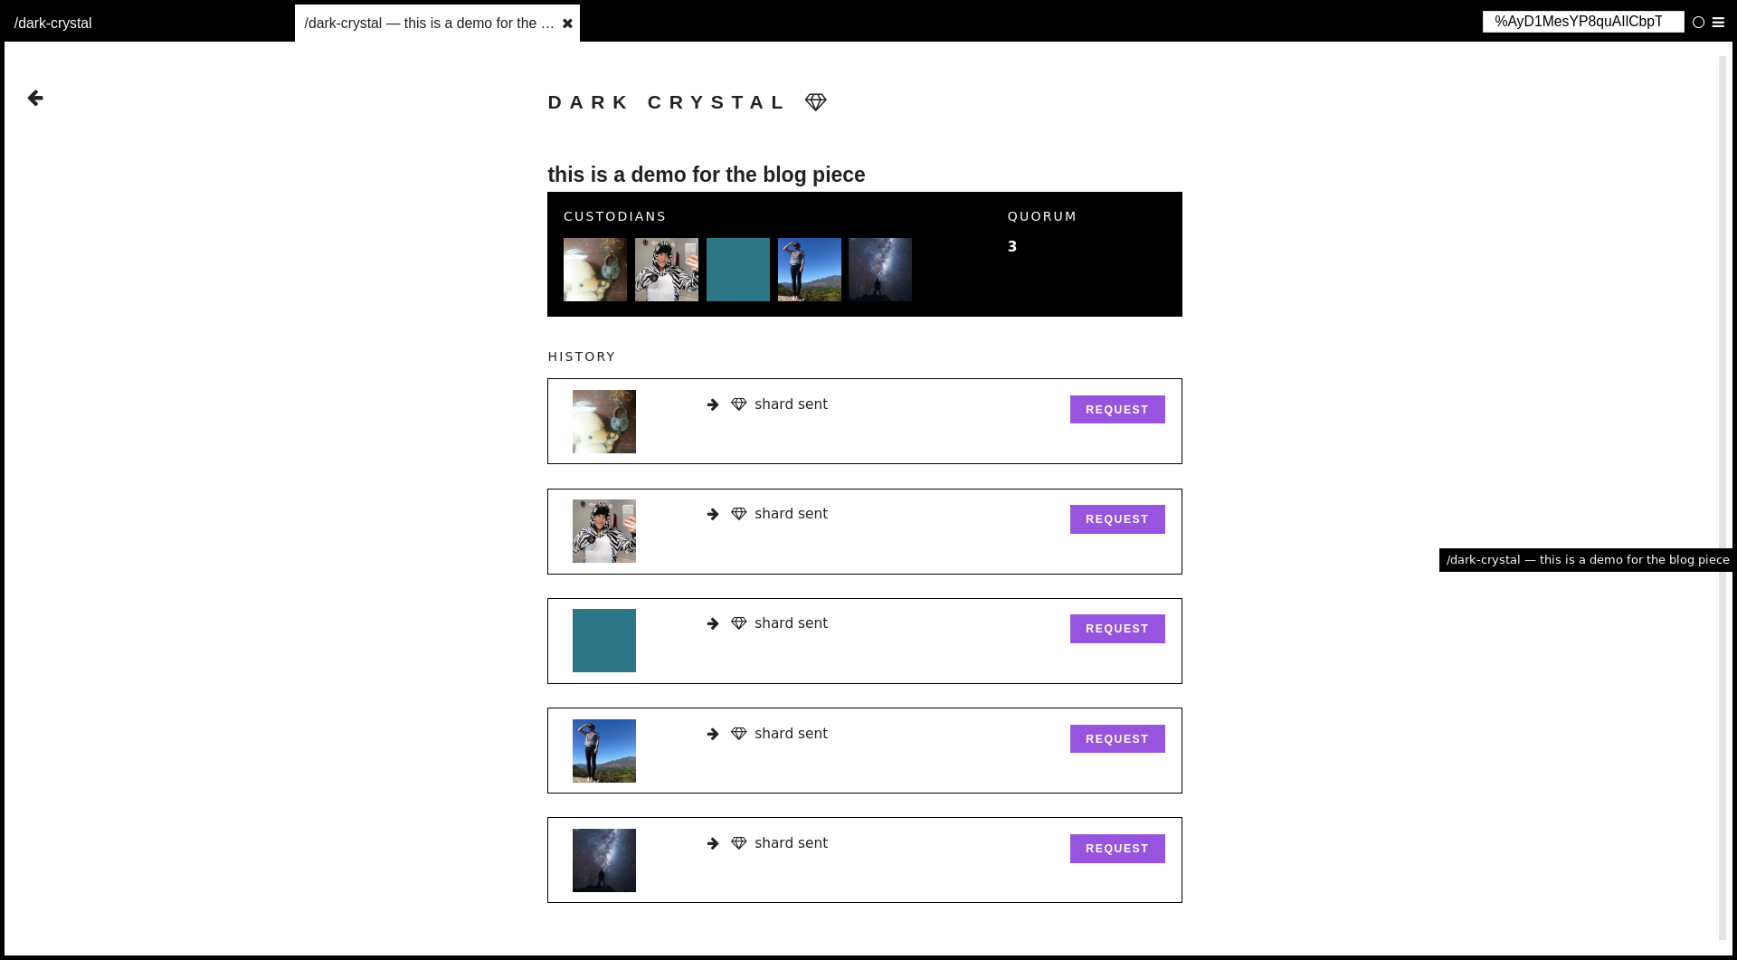Open zebra-costume avatar in Custodians panel

point(667,270)
